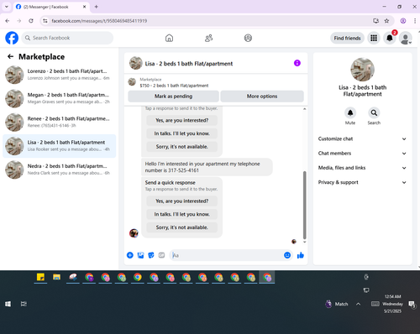The image size is (420, 334).
Task: View site information icon in address bar
Action: pyautogui.click(x=45, y=21)
